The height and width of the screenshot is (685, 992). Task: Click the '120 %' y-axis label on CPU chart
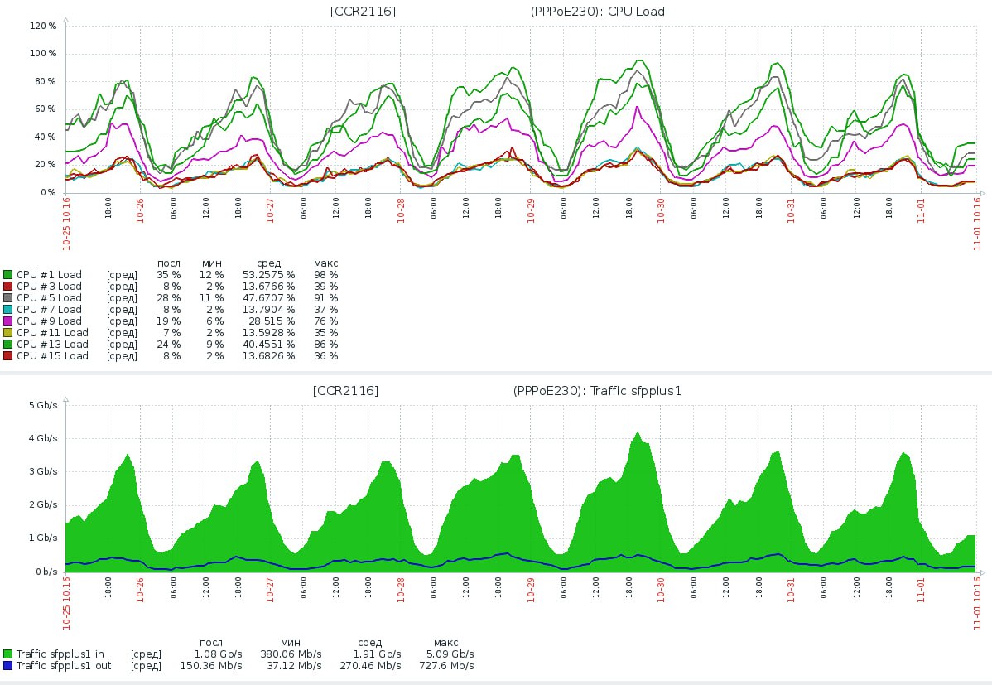[x=43, y=26]
